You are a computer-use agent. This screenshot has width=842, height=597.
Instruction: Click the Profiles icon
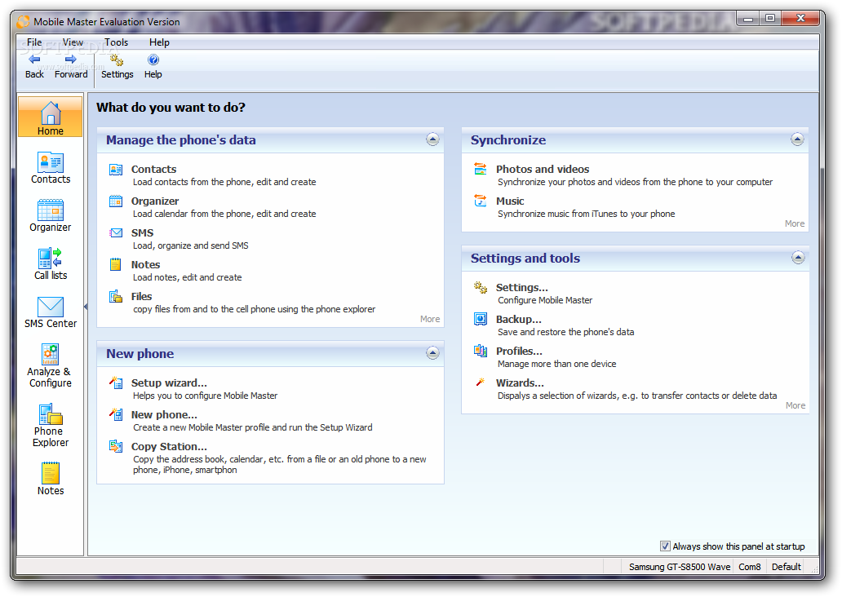[x=481, y=351]
